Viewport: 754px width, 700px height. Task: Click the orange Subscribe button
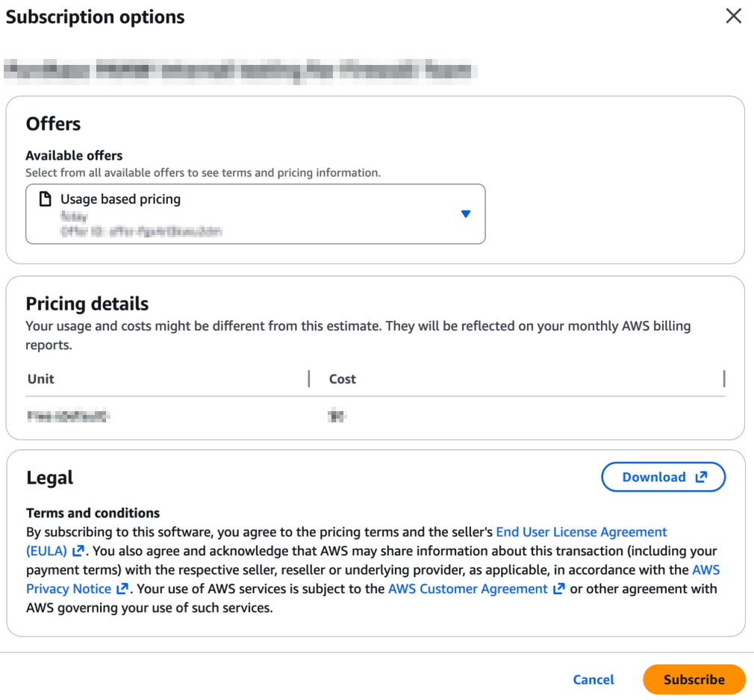point(694,679)
